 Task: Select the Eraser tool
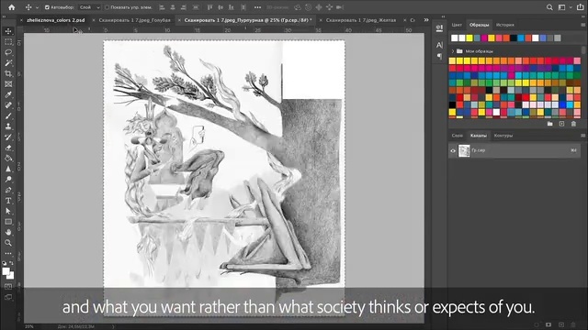tap(8, 148)
